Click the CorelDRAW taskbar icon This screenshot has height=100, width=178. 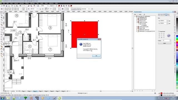point(59,98)
